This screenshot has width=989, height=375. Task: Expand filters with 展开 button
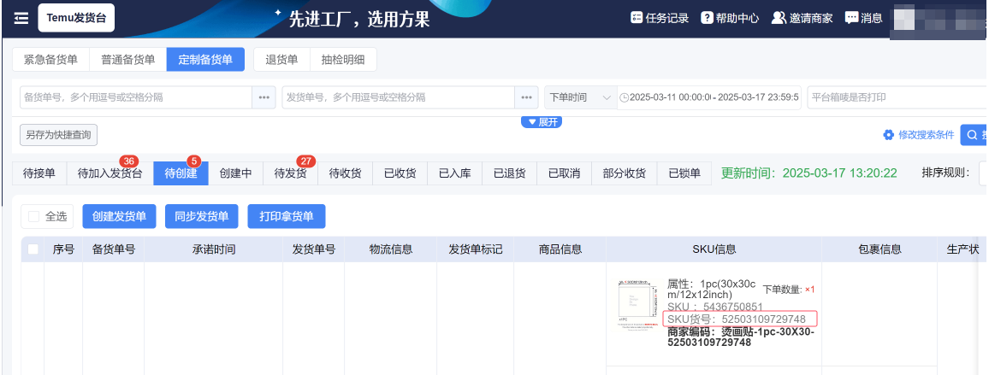click(542, 122)
